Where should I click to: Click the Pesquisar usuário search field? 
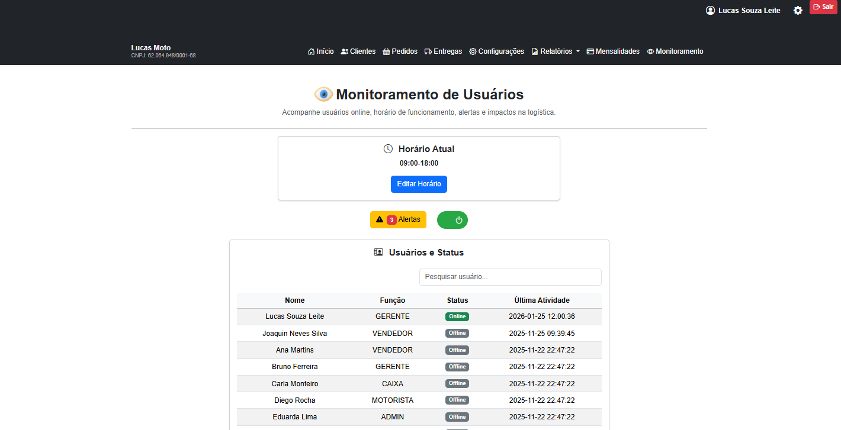(x=510, y=277)
